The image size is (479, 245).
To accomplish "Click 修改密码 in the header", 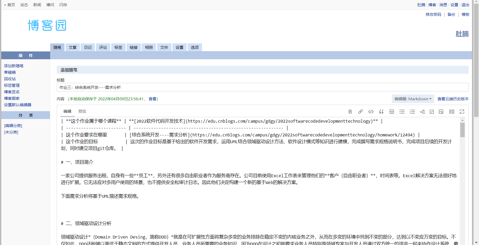I will (x=433, y=15).
